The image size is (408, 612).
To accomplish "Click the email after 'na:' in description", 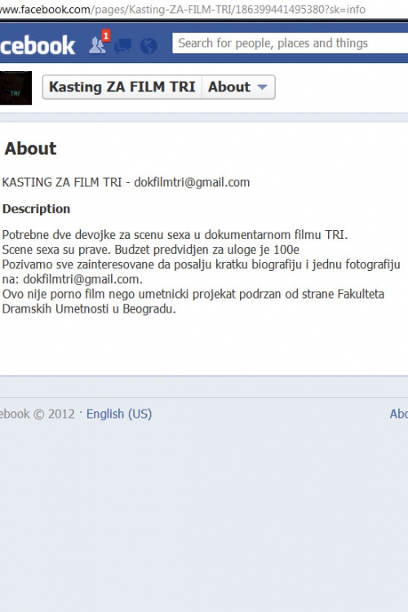I will (x=82, y=279).
